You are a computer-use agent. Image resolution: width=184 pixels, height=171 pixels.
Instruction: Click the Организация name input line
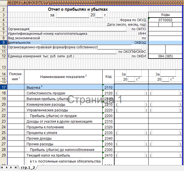[79, 29]
